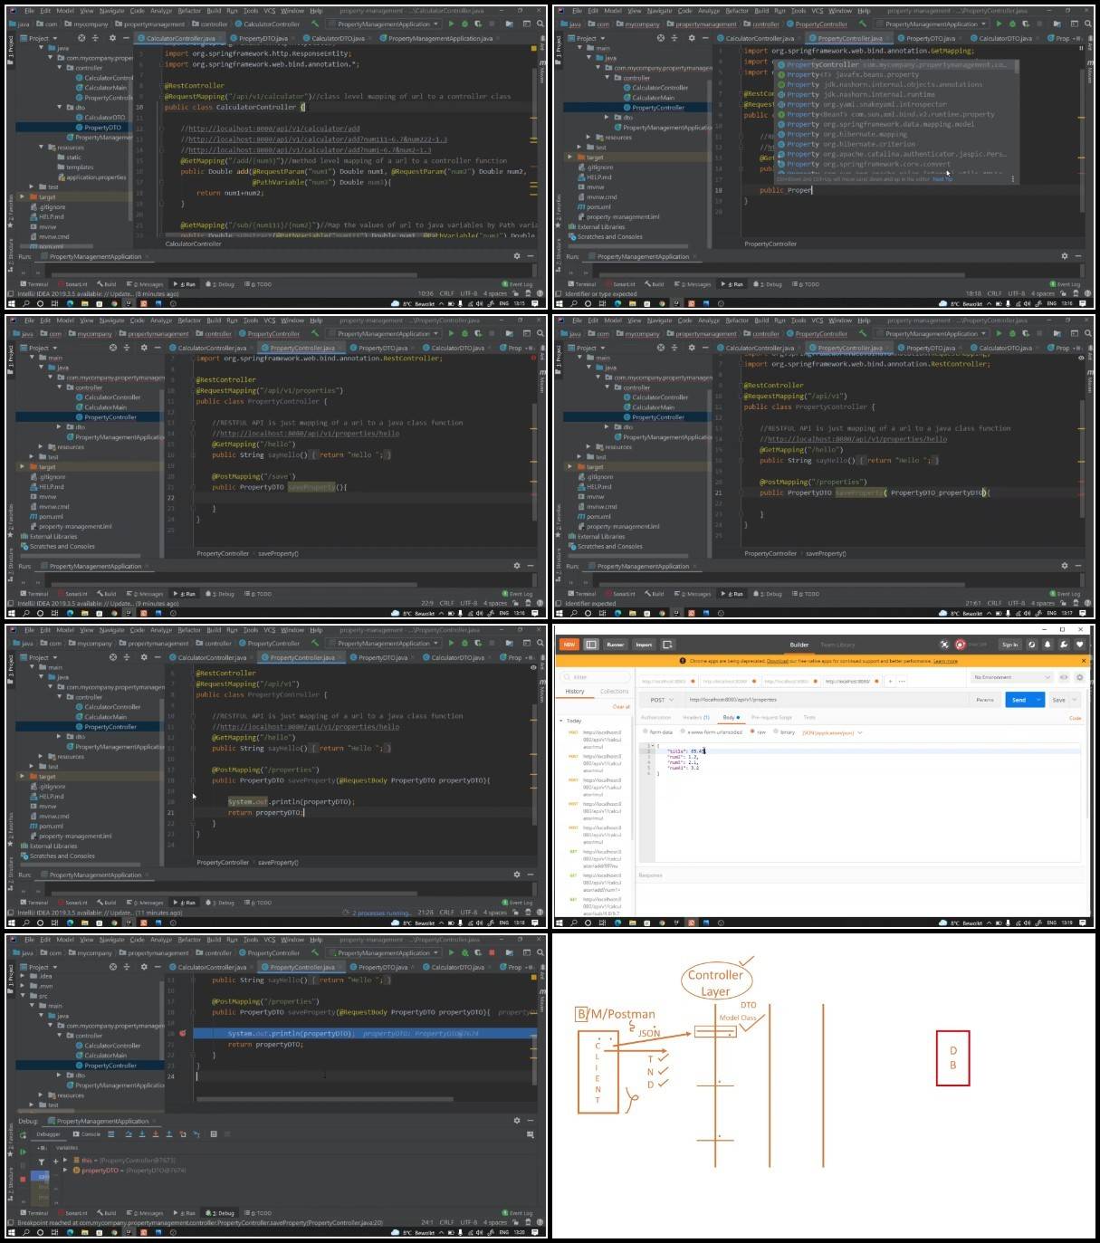This screenshot has height=1243, width=1100.
Task: Collapse the Today group in Postman history
Action: click(x=560, y=721)
